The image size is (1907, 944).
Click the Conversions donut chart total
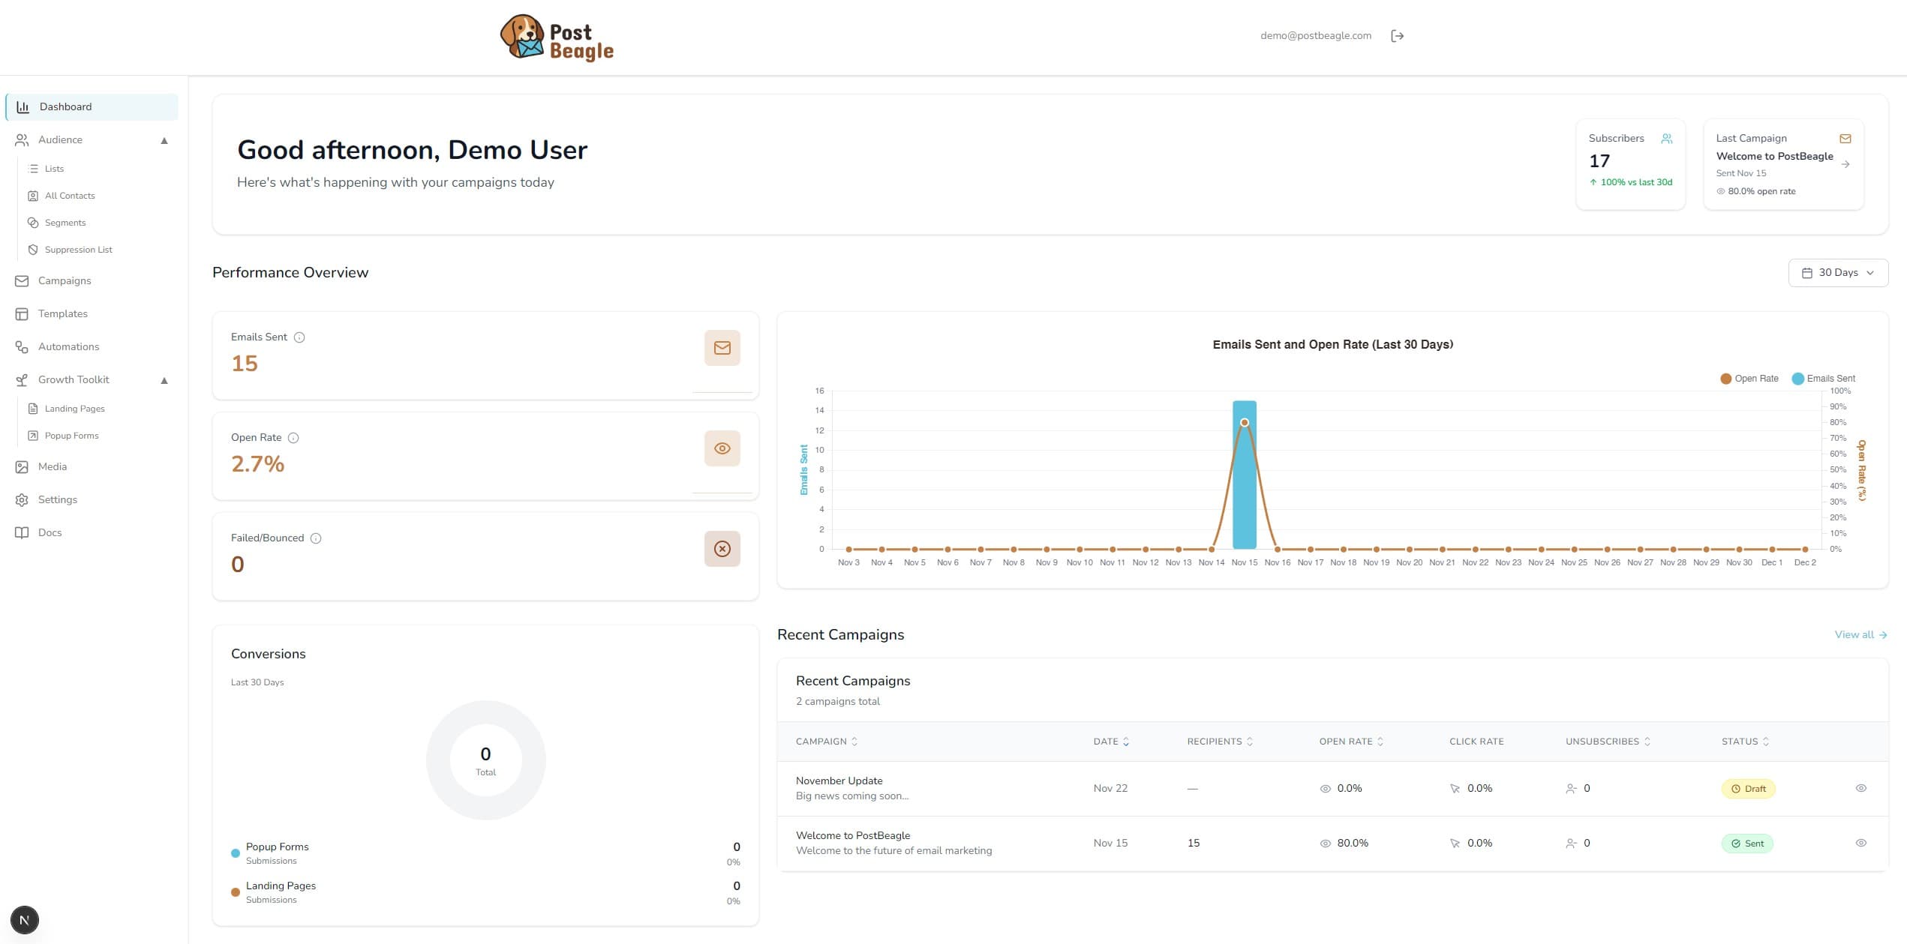pyautogui.click(x=485, y=760)
